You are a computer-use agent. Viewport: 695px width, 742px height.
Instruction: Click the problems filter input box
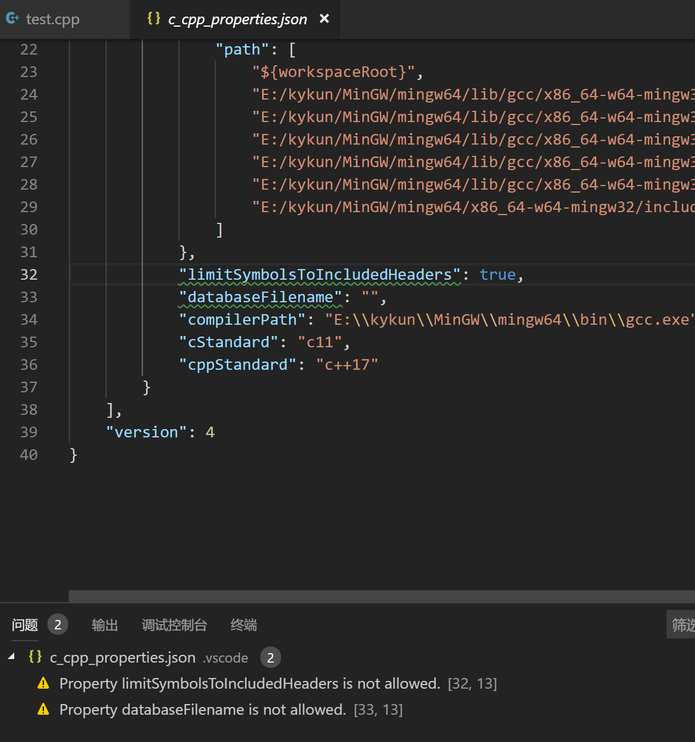click(681, 625)
